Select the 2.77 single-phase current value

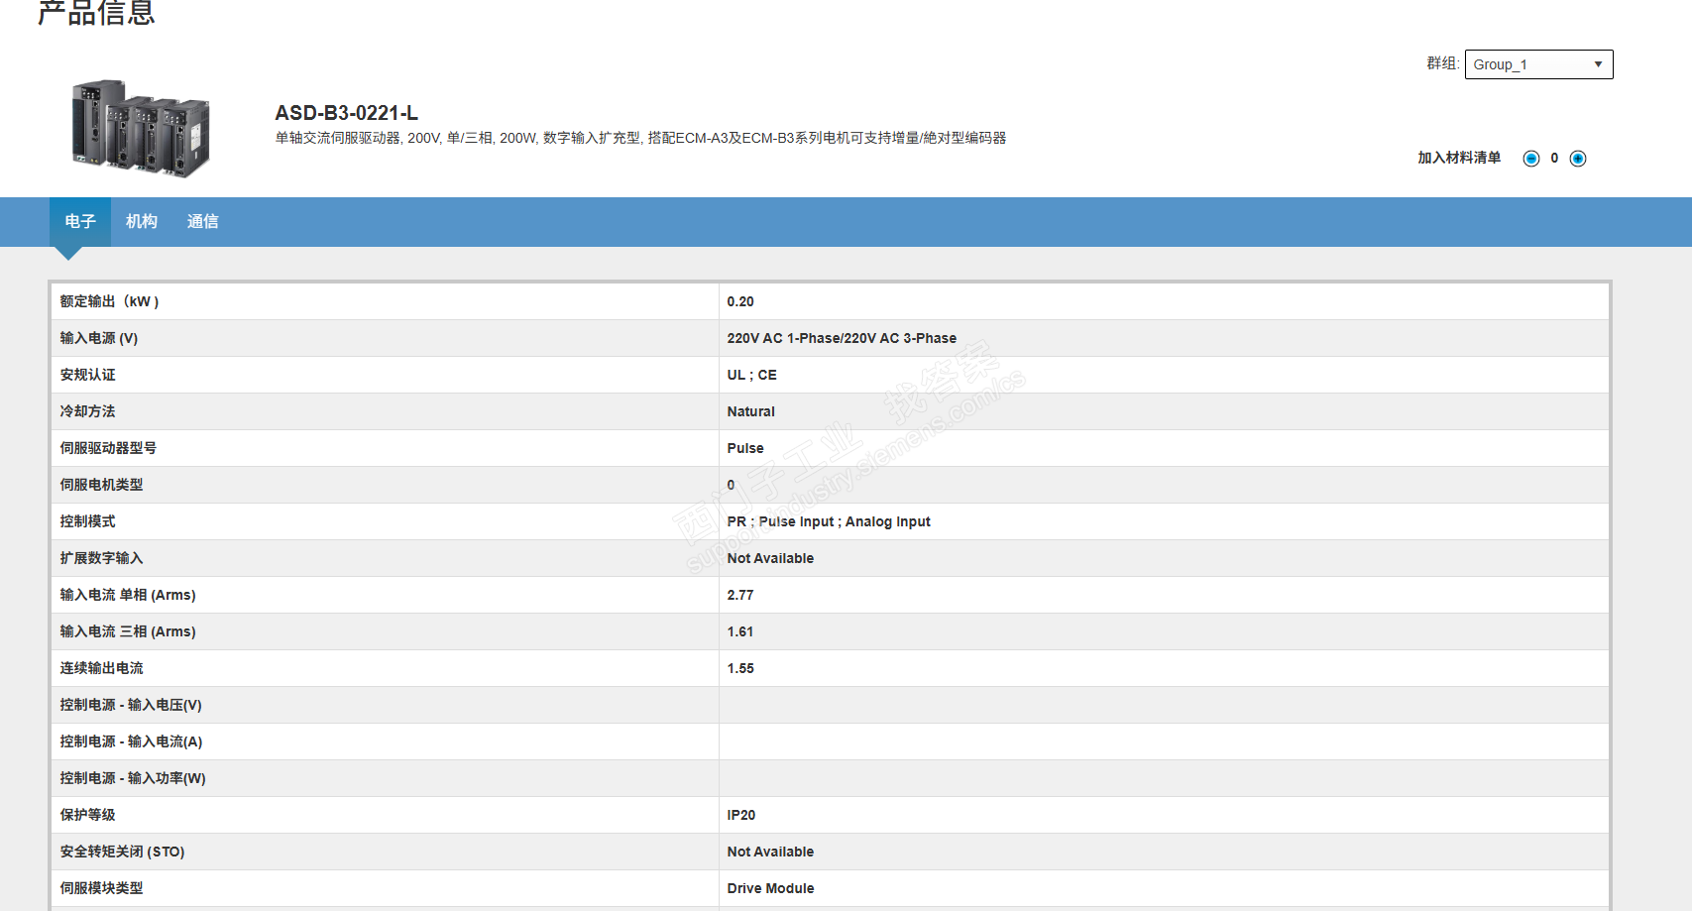(740, 595)
